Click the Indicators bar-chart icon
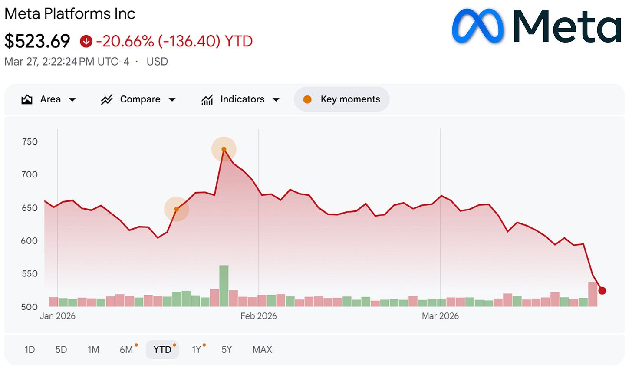 [x=207, y=100]
